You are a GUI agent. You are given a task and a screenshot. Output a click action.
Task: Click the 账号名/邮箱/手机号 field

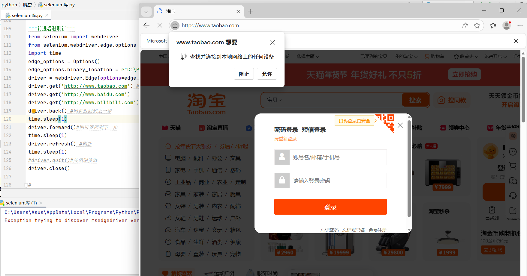click(330, 157)
